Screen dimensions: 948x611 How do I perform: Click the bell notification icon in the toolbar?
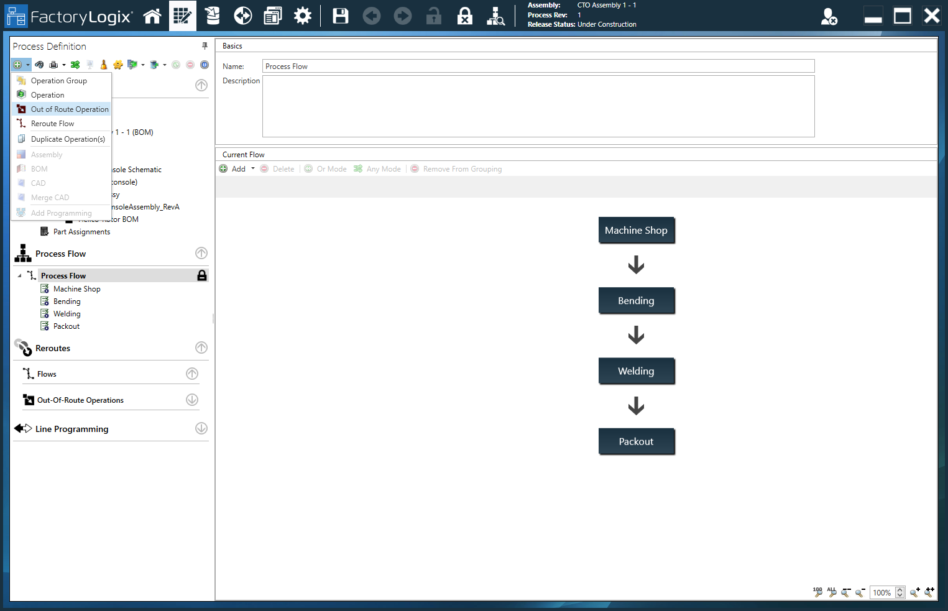click(x=103, y=64)
